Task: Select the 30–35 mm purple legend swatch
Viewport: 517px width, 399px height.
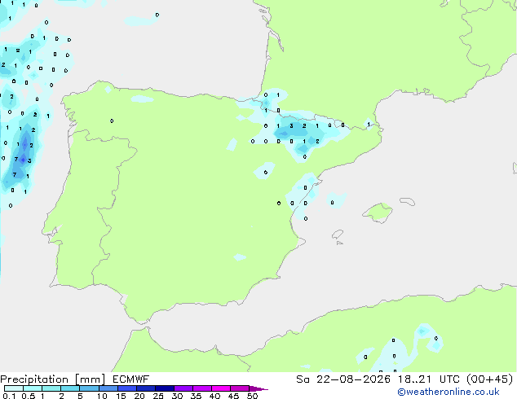Action: (x=183, y=388)
